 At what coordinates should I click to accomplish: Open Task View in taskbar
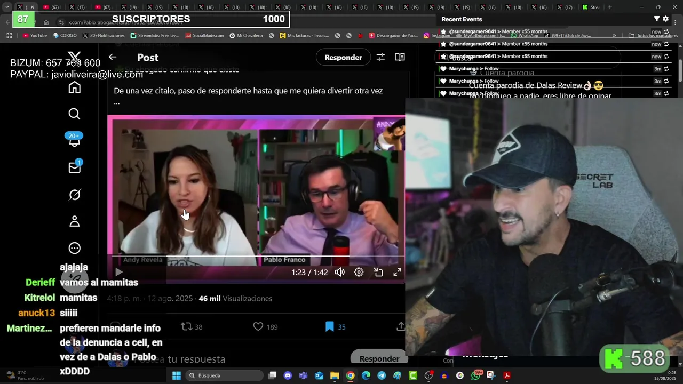point(272,375)
